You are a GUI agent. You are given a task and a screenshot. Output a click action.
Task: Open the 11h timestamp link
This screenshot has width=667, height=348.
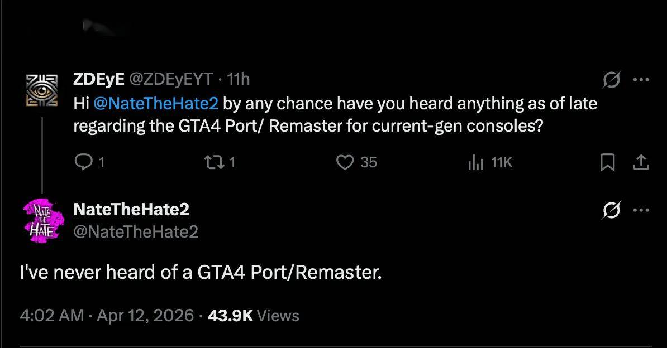tap(239, 80)
